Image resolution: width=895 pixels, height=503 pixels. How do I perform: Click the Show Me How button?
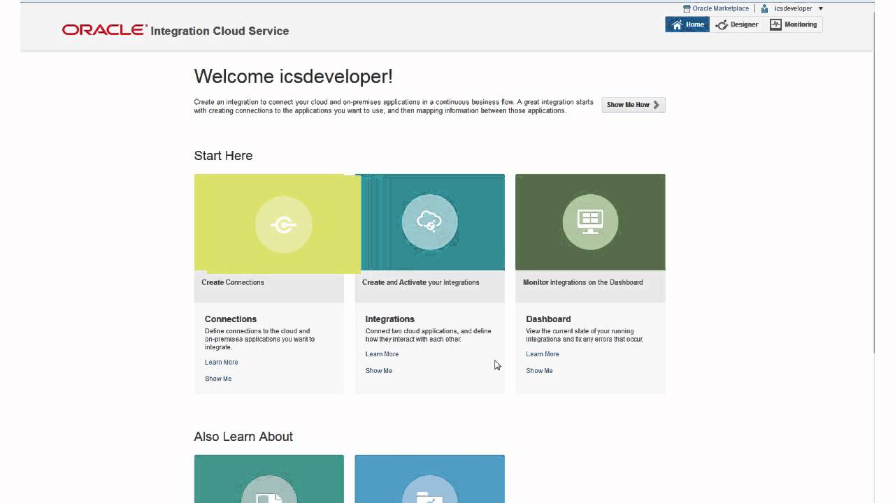(x=633, y=105)
